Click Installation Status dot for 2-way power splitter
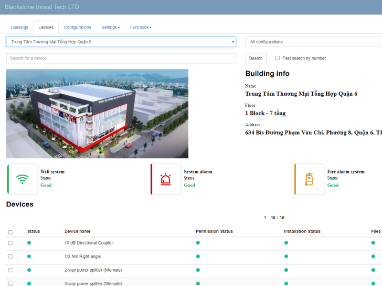This screenshot has height=286, width=382. tap(286, 270)
